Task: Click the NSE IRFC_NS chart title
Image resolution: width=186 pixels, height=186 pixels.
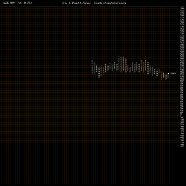Action: coord(12,3)
